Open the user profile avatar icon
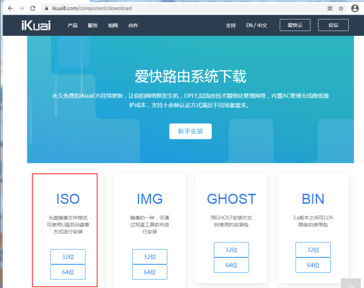Viewport: 364px width, 288px height. [355, 8]
